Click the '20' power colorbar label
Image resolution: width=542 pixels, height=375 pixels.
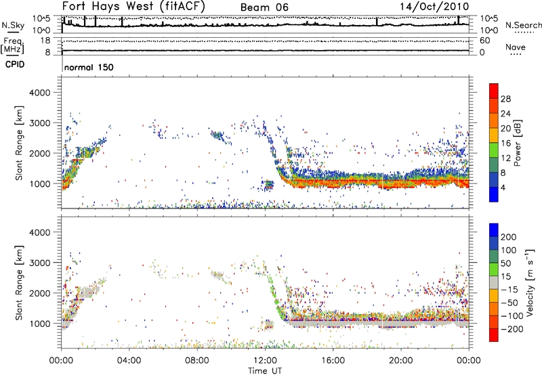point(505,129)
